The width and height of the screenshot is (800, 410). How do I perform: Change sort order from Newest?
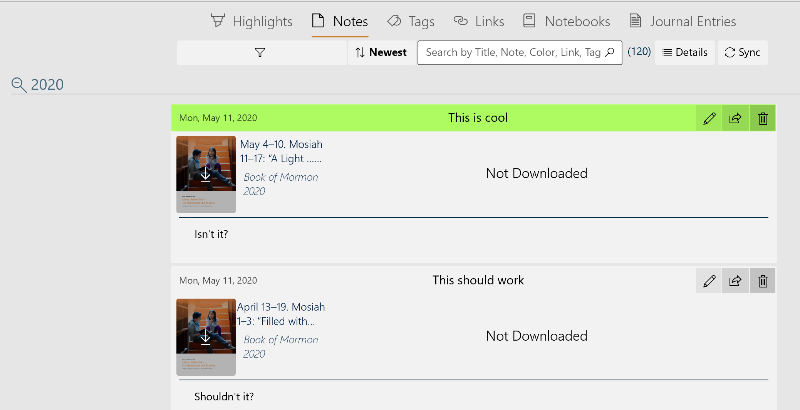point(381,52)
